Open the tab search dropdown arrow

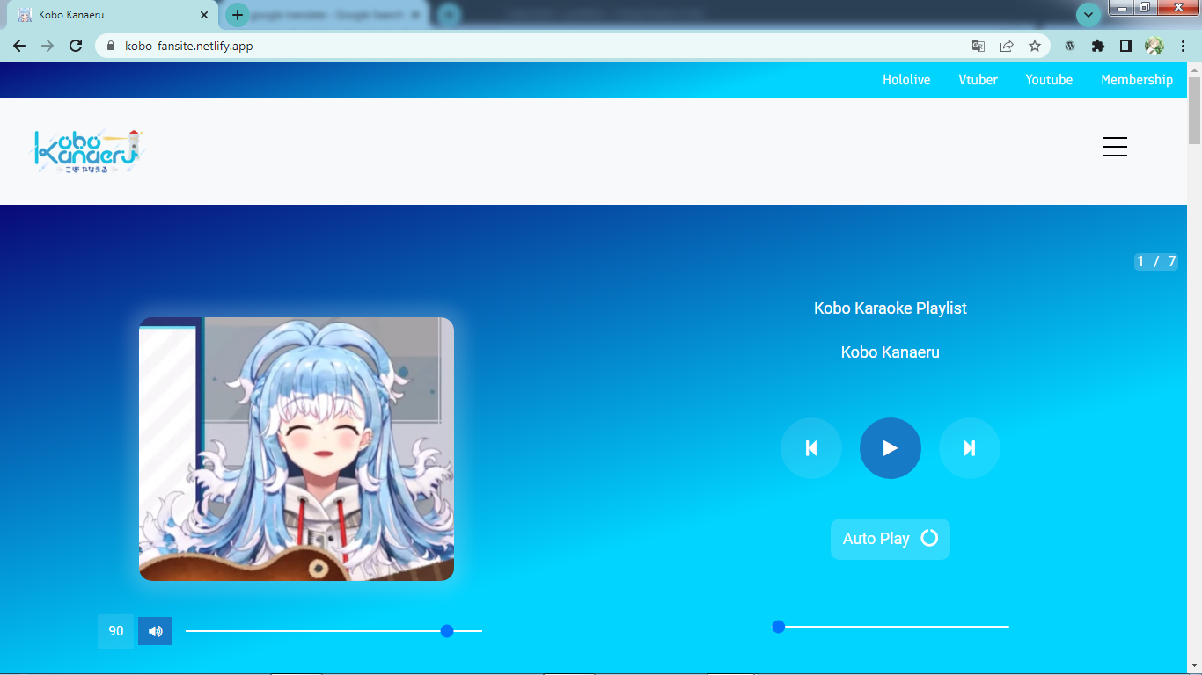click(1088, 15)
